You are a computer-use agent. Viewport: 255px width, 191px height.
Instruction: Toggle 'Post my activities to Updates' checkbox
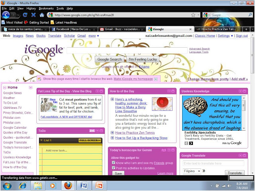(114, 168)
